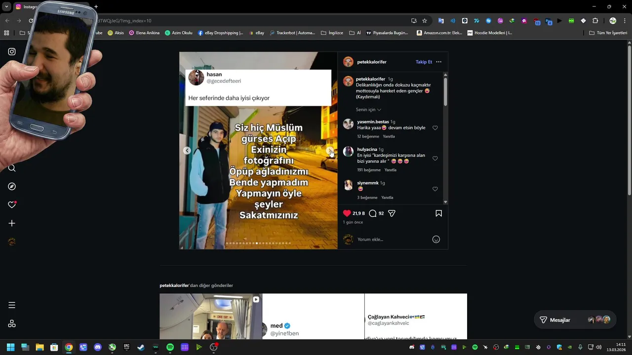This screenshot has width=632, height=355.
Task: Open Instagram search in left sidebar
Action: pos(12,168)
